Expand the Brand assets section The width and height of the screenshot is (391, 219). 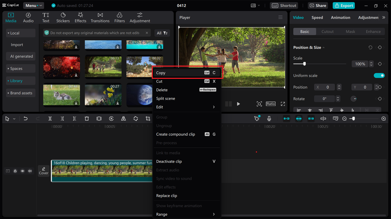pyautogui.click(x=21, y=93)
